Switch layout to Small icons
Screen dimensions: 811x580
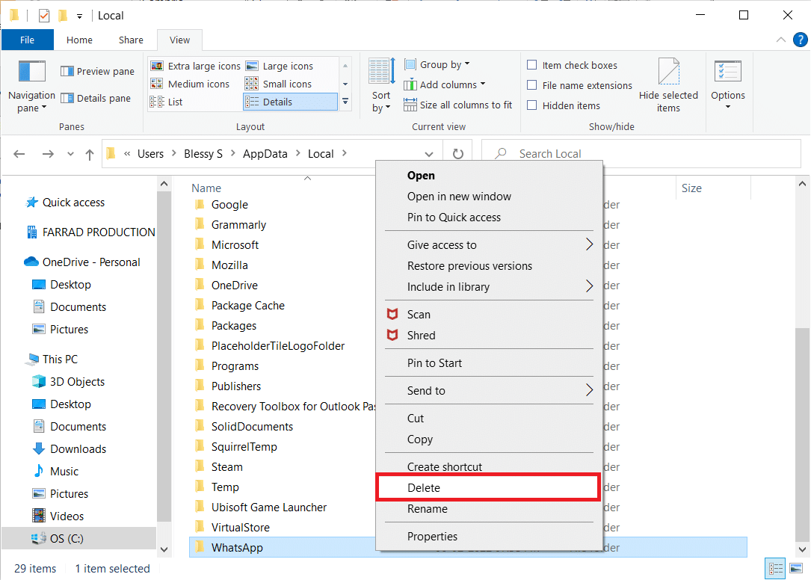(278, 84)
